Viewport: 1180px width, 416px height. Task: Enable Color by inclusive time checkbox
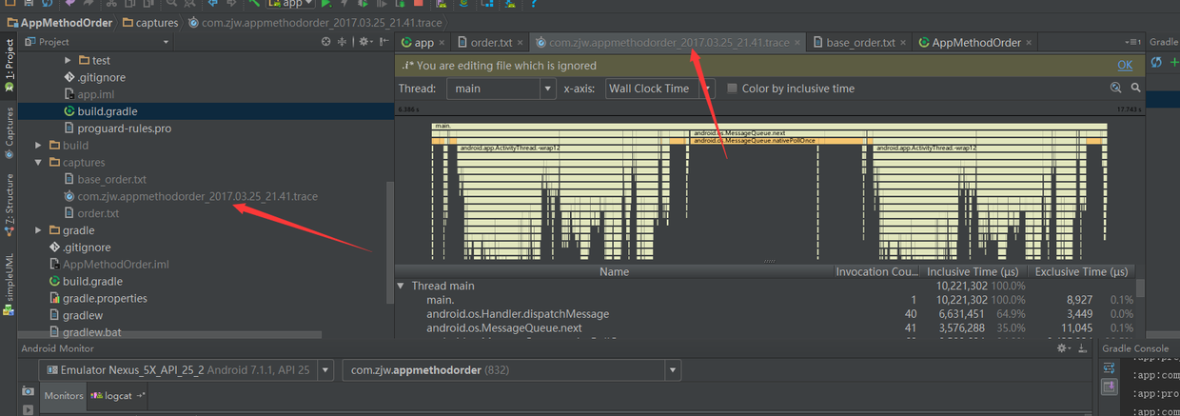(732, 89)
